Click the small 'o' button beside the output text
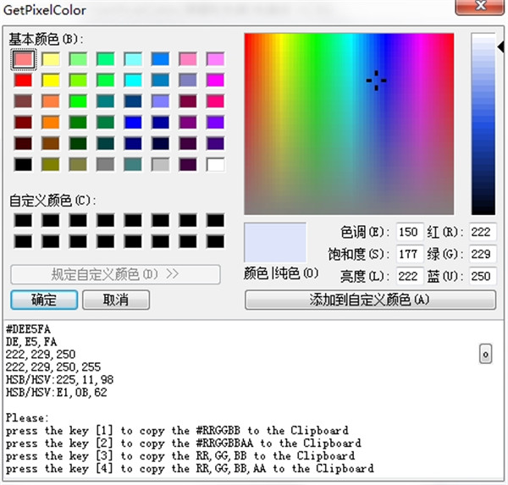 pyautogui.click(x=485, y=354)
